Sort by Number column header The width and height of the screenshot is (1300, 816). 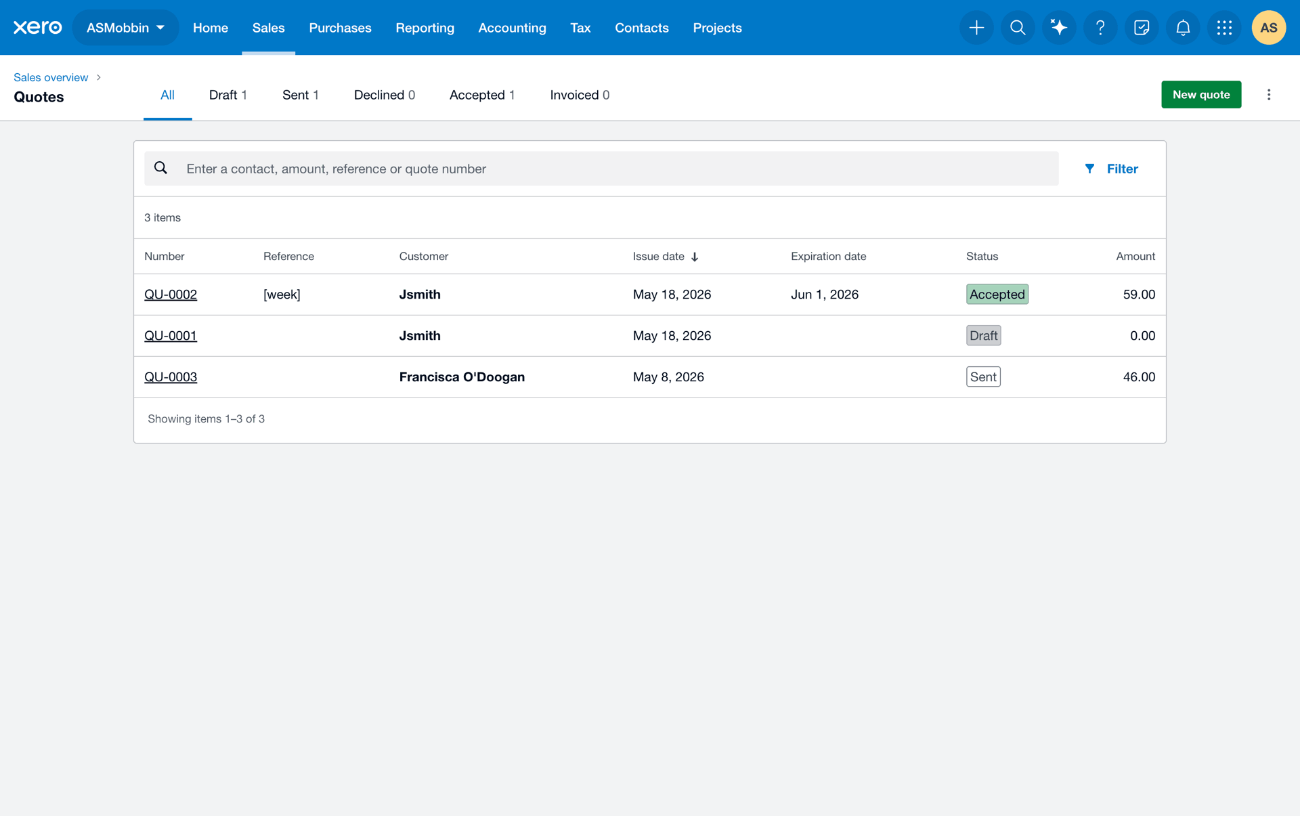tap(165, 256)
